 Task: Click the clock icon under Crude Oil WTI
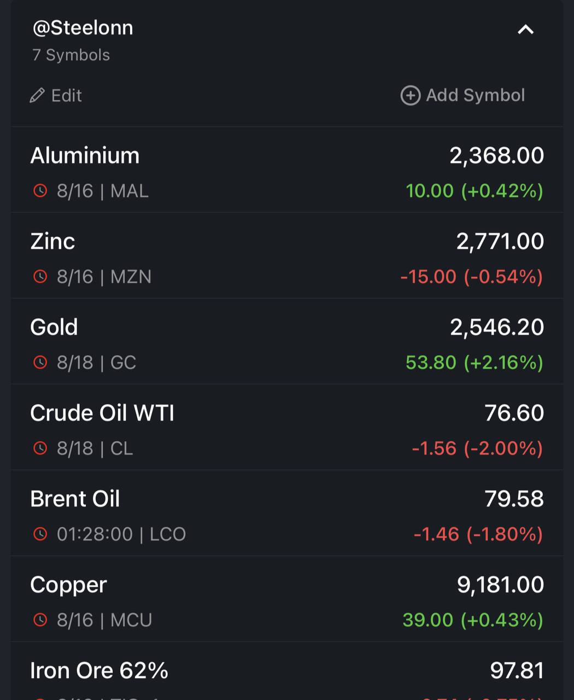pos(40,448)
